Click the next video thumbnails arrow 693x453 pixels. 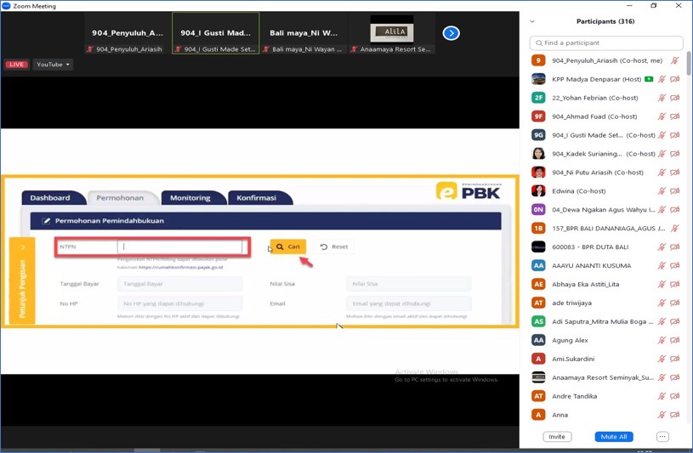[451, 33]
